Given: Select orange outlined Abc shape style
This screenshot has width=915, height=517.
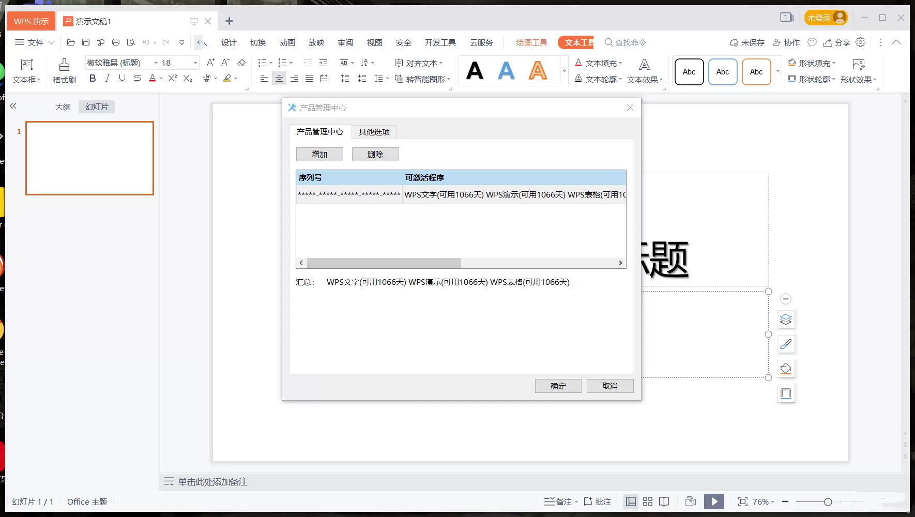Looking at the screenshot, I should [x=756, y=72].
